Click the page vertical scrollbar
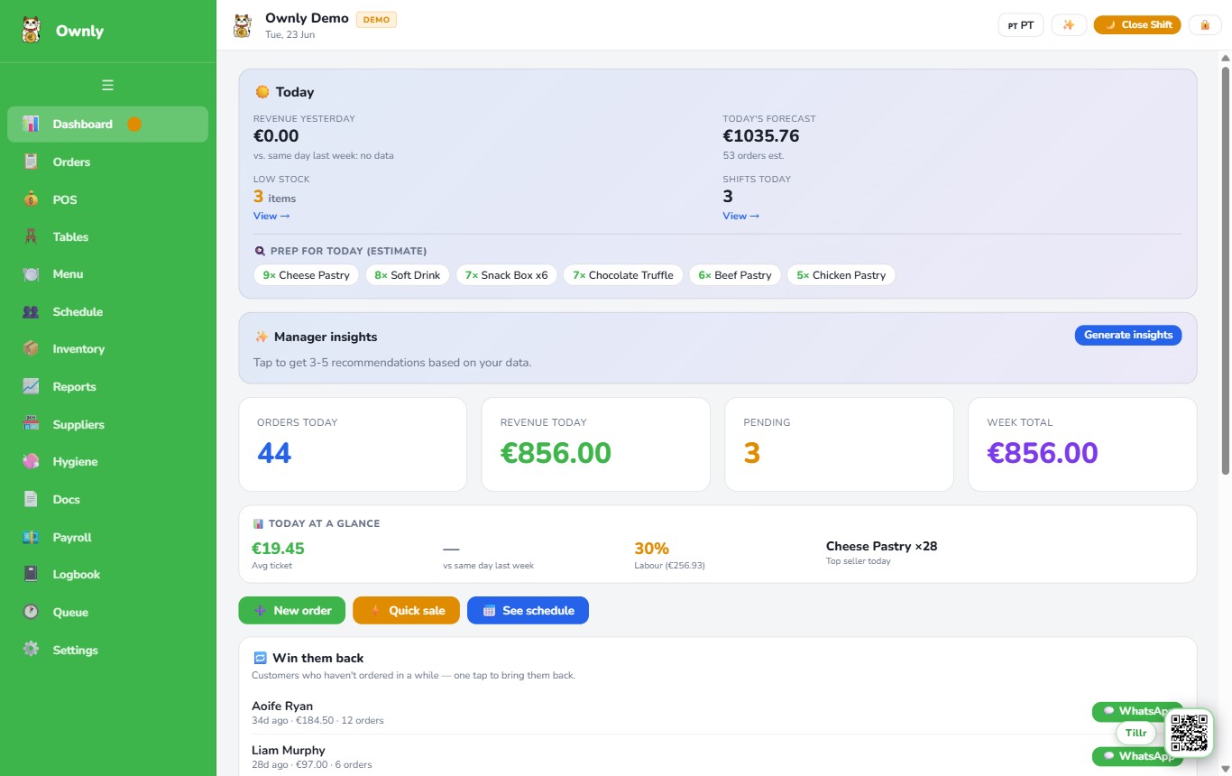The image size is (1232, 776). (1225, 270)
